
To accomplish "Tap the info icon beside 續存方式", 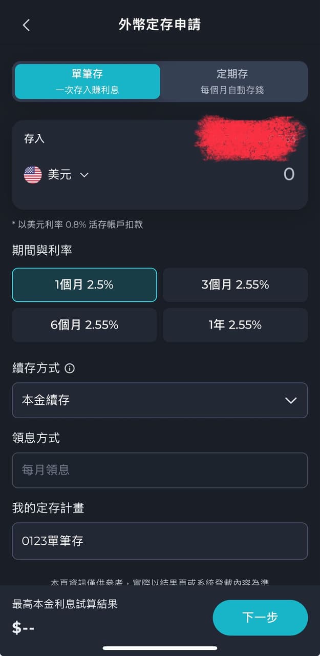I will 70,368.
